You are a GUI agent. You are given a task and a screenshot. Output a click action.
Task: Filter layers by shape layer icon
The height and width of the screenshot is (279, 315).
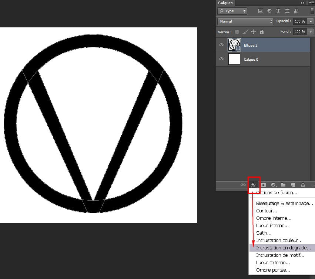point(287,11)
